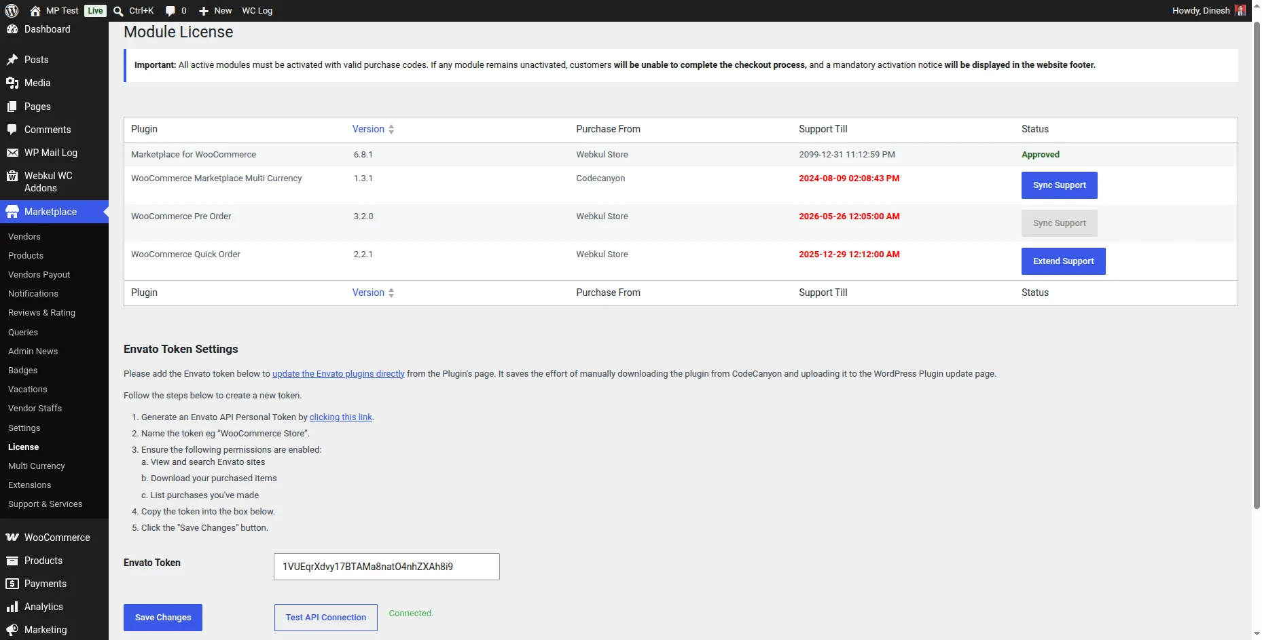Click the Payments dollar icon
The height and width of the screenshot is (640, 1262).
tap(12, 584)
